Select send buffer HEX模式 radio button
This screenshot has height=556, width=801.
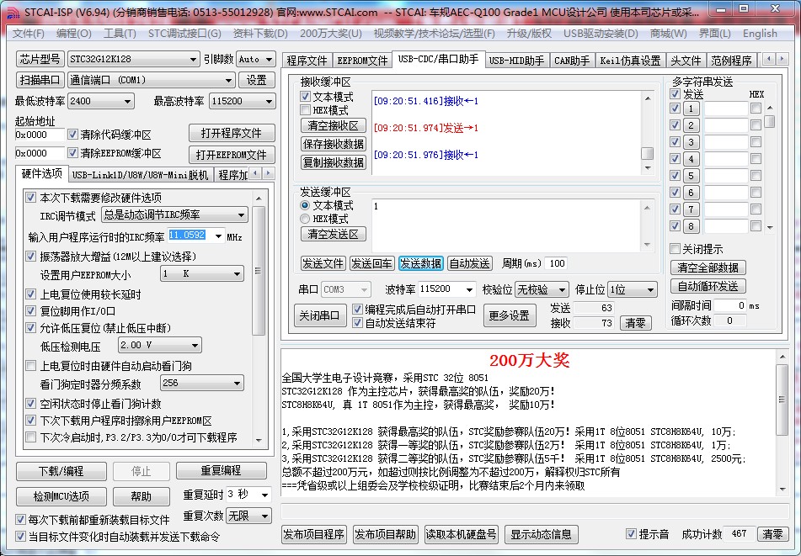tap(305, 219)
